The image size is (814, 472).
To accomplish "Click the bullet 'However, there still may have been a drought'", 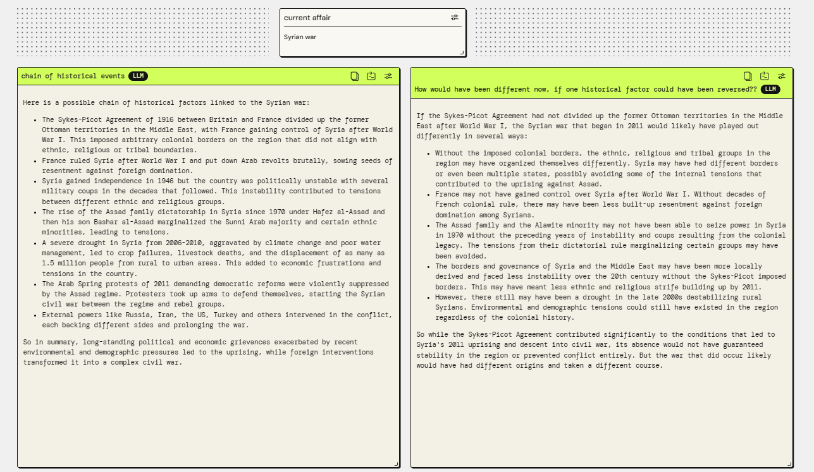I will point(607,308).
